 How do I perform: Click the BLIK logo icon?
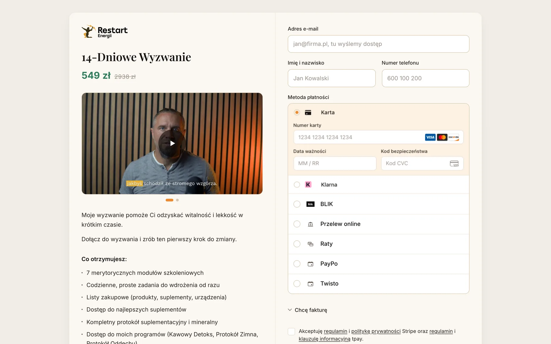pos(310,204)
